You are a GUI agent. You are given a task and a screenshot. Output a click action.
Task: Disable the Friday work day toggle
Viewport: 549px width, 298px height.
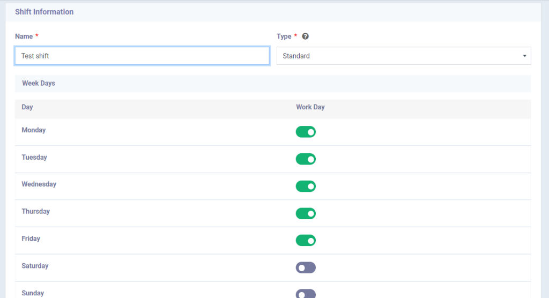point(306,241)
